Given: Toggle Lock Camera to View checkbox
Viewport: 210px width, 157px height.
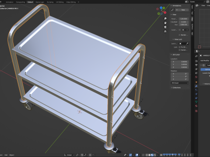Looking at the screenshot, I should 179,50.
